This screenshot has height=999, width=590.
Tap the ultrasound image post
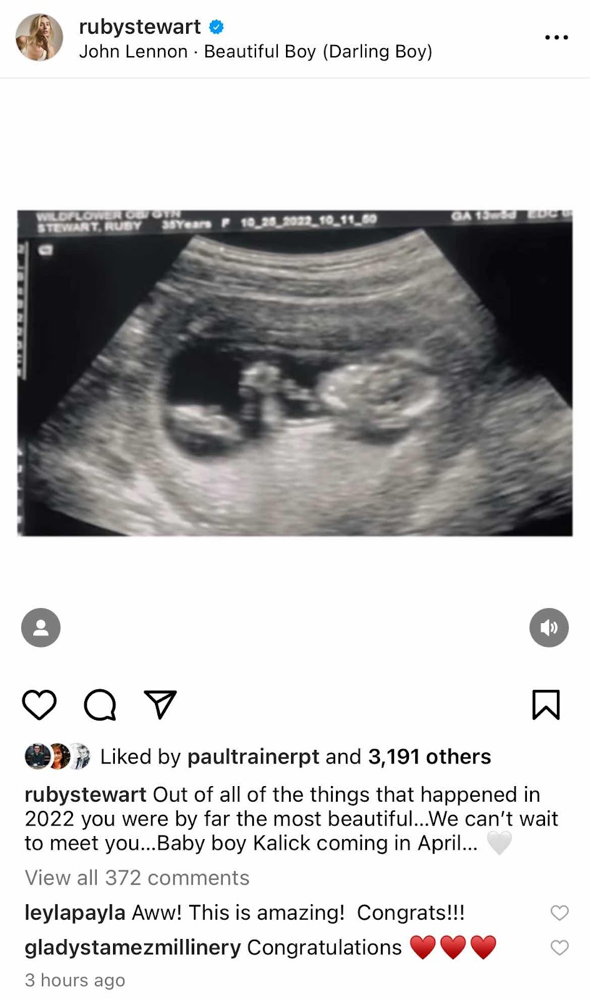pos(295,373)
